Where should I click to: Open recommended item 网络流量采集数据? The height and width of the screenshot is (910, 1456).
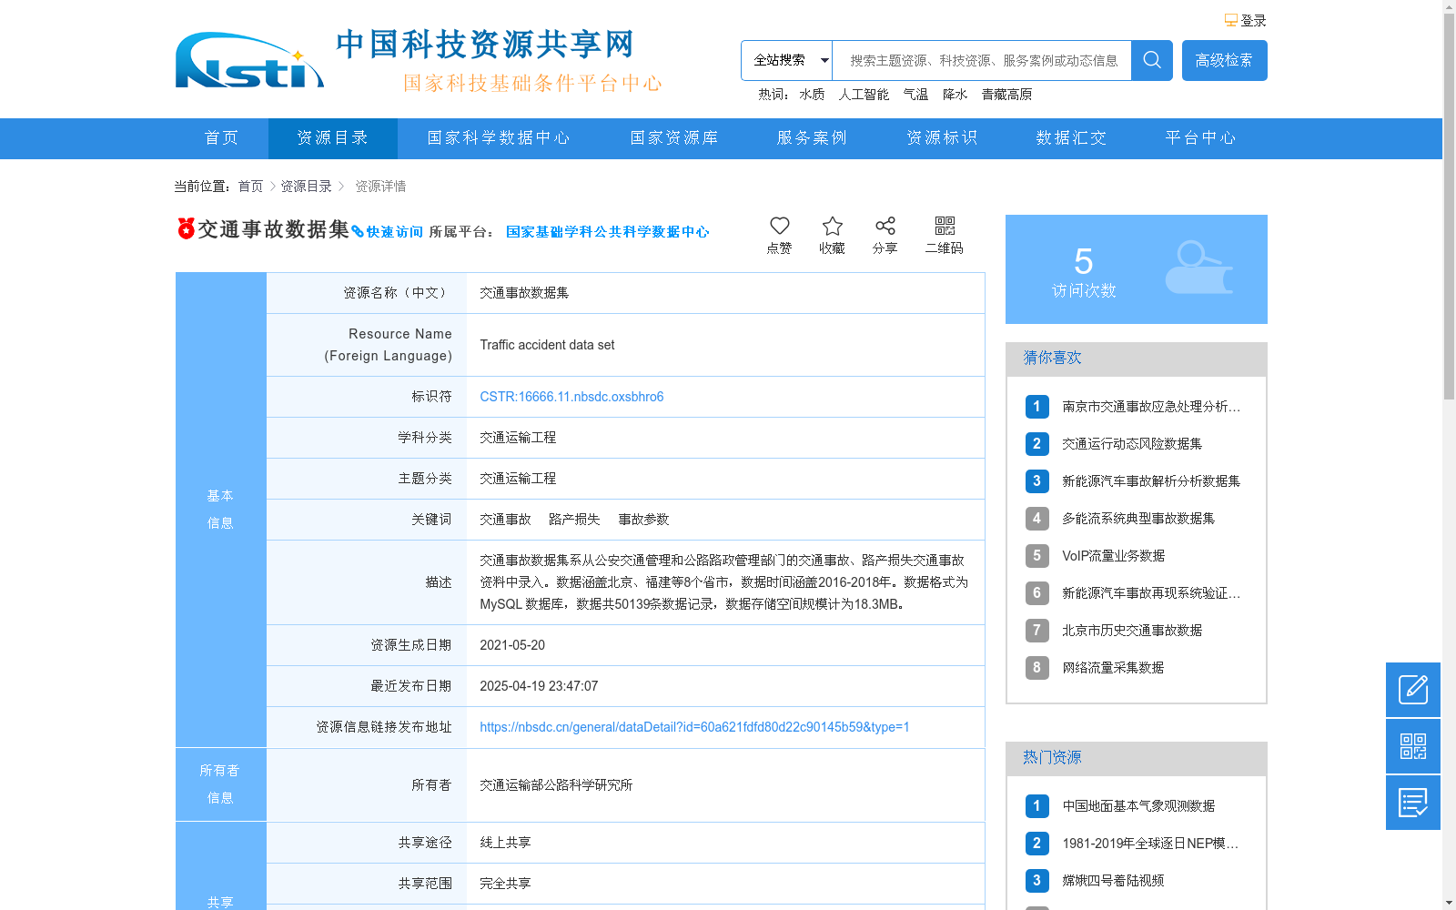tap(1113, 668)
